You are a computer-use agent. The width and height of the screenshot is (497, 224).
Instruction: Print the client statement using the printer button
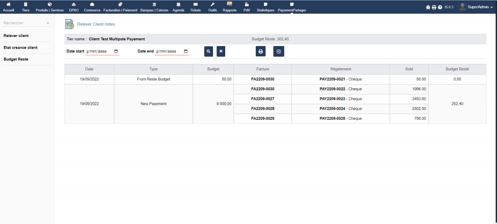tap(261, 51)
